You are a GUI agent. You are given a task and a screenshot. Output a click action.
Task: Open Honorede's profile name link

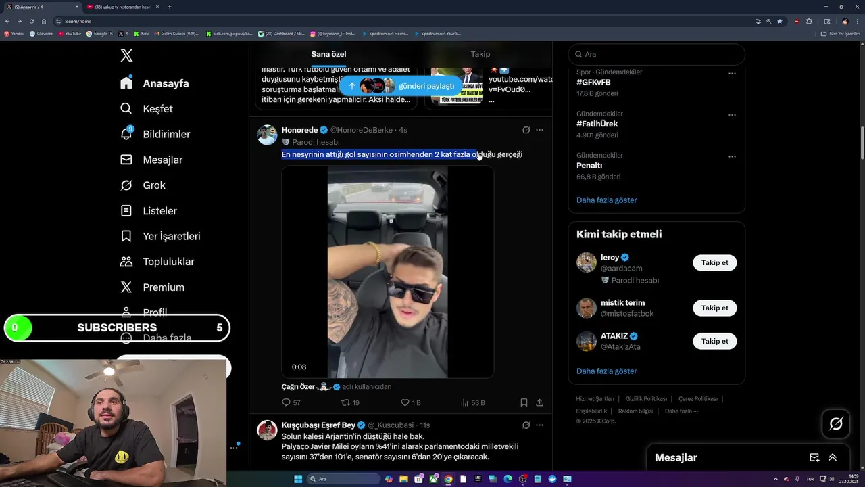(x=299, y=130)
